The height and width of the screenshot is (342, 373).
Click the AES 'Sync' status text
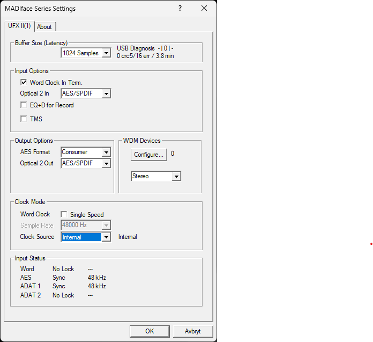59,278
